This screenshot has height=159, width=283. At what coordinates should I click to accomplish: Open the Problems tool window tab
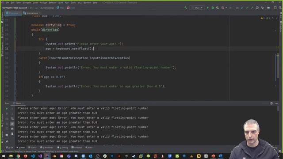47,148
